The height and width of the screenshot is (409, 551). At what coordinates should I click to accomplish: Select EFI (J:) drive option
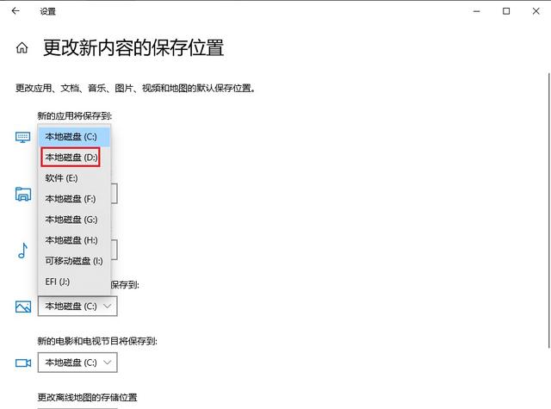point(75,282)
